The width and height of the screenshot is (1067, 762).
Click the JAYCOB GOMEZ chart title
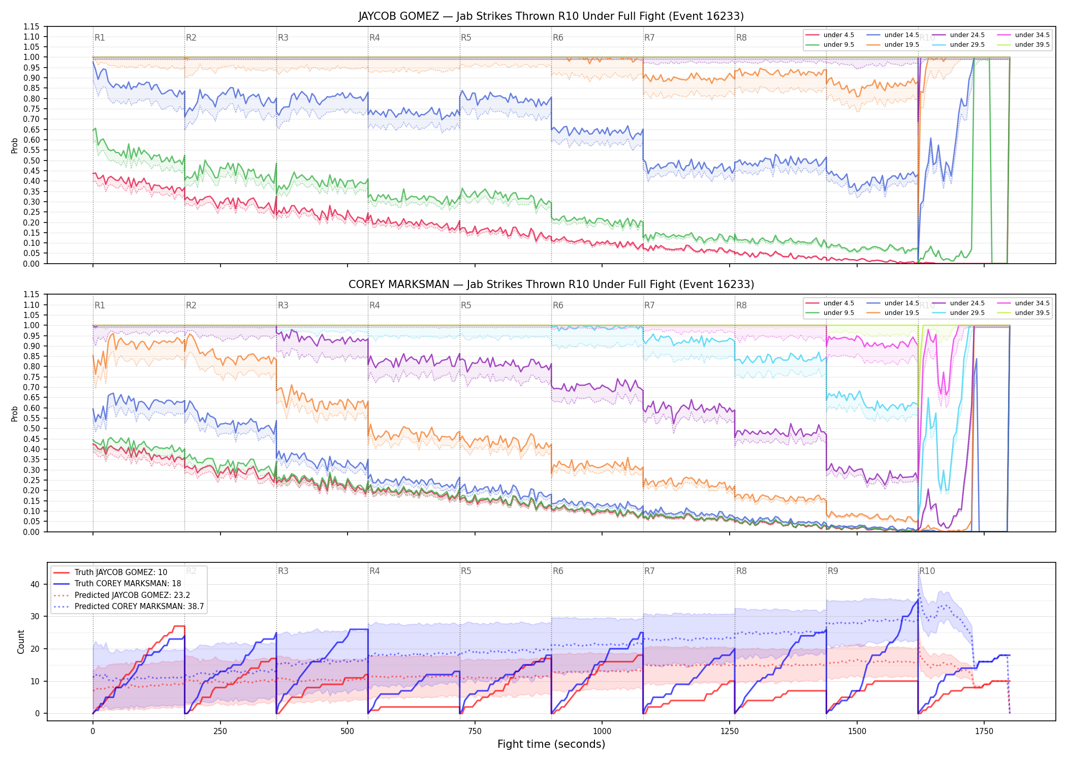(x=551, y=16)
